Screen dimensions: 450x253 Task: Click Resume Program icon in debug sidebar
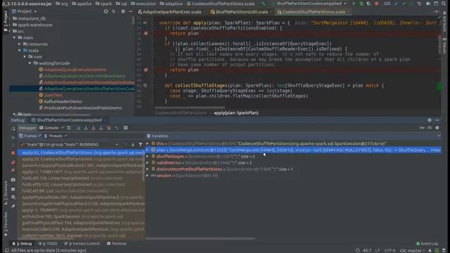(13, 138)
